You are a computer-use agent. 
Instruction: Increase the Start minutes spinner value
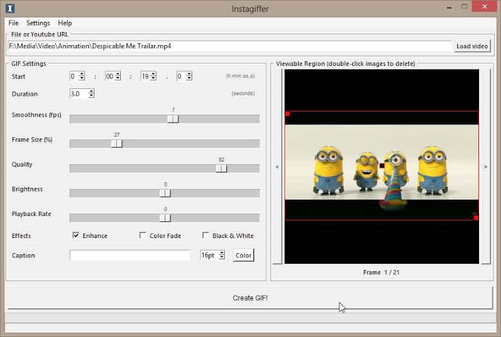pos(118,74)
